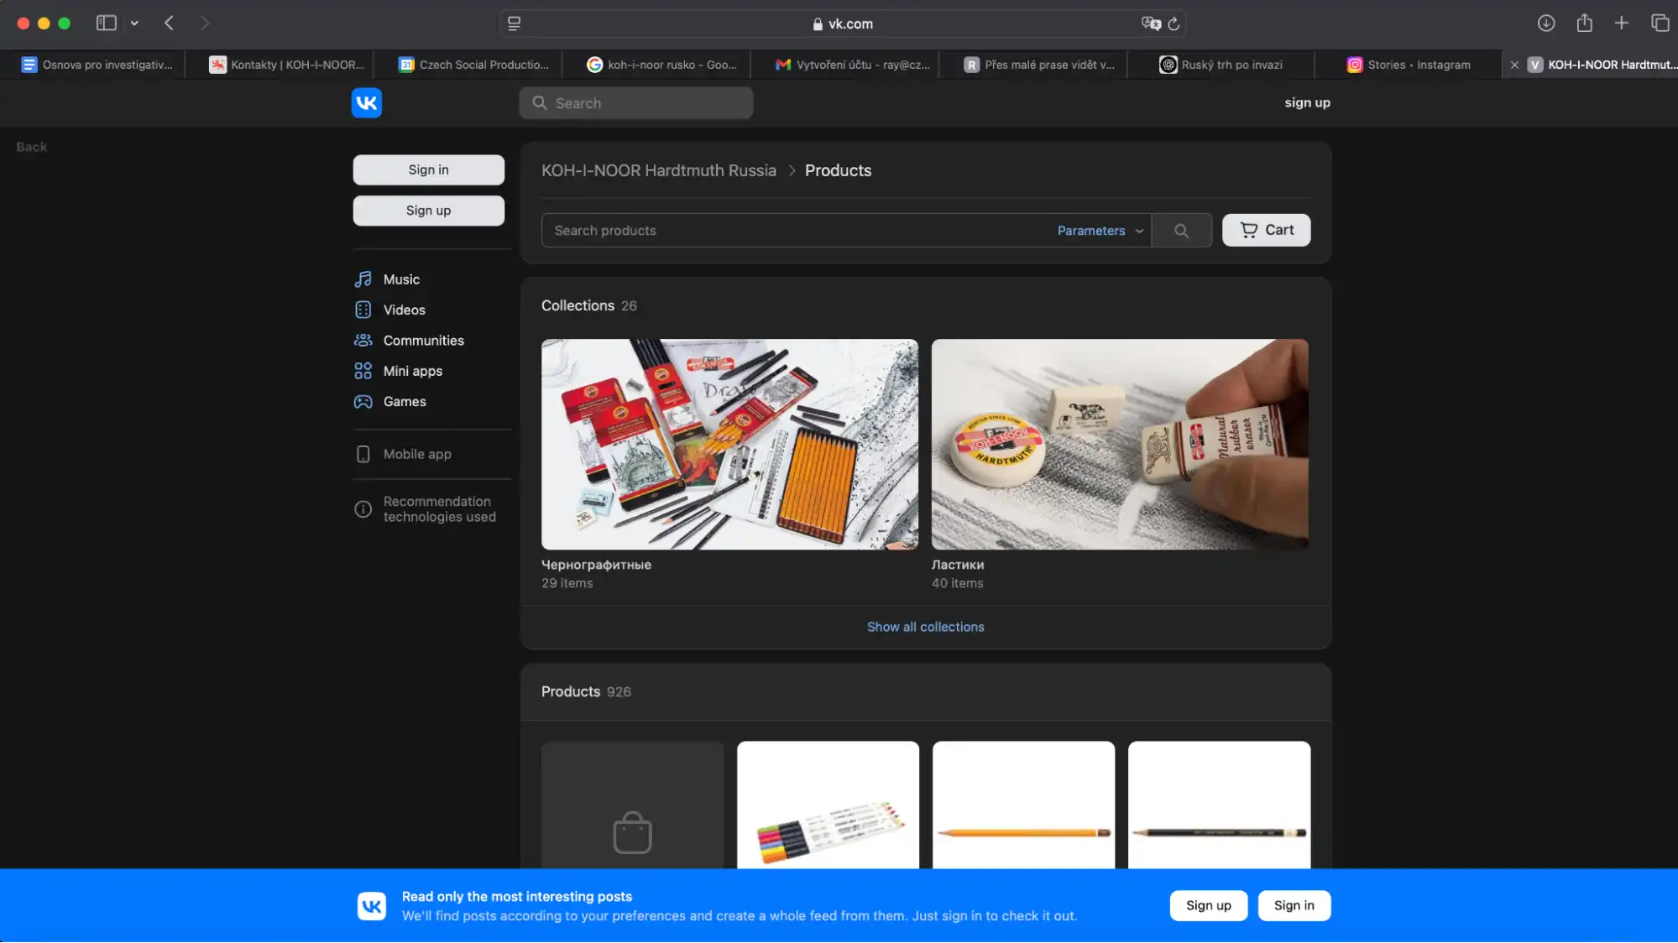Click the Ластики collection title

958,565
